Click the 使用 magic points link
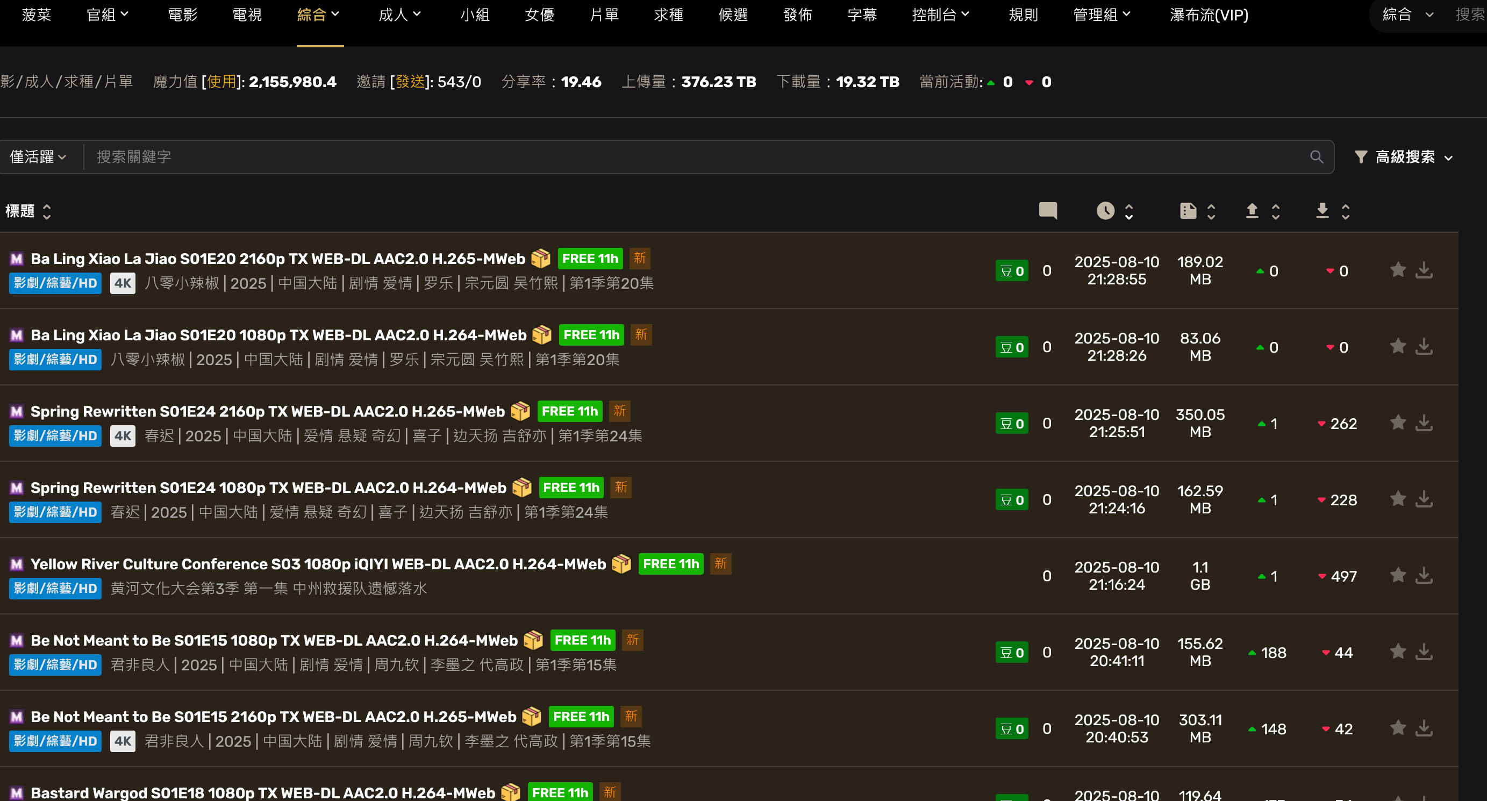Viewport: 1487px width, 801px height. click(x=221, y=82)
